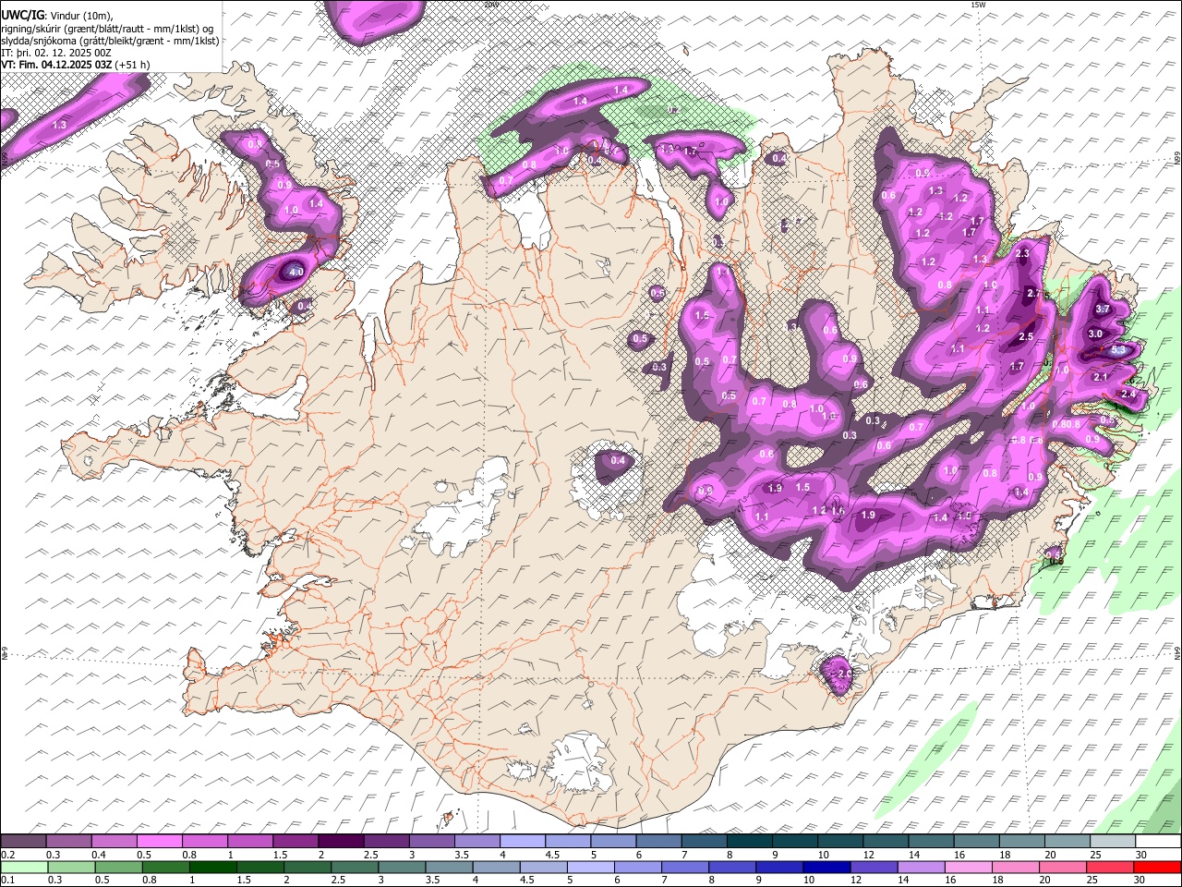This screenshot has width=1182, height=887.
Task: Pick the green-gray 2.5 swatch, lower legend row
Action: 354,867
